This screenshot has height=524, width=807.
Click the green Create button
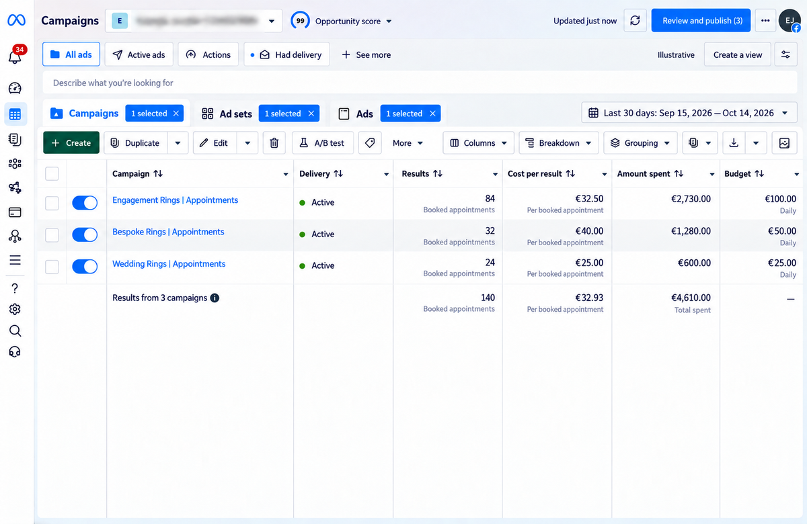71,143
